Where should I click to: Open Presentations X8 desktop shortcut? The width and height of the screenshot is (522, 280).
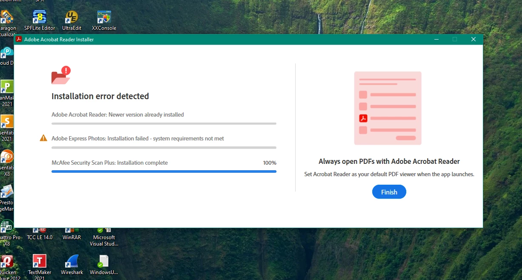point(7,163)
